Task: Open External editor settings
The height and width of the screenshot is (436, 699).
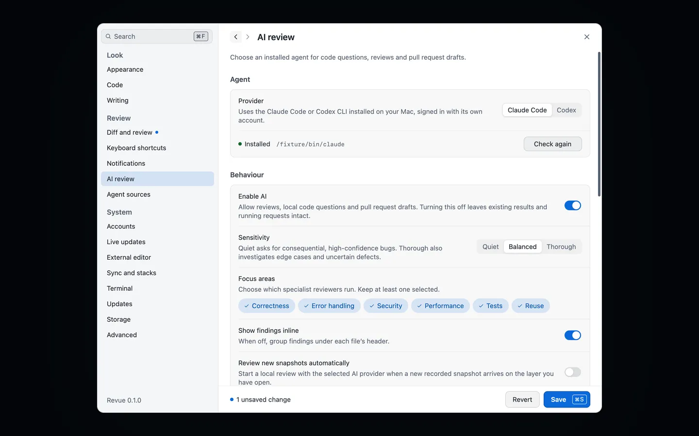Action: tap(157, 257)
